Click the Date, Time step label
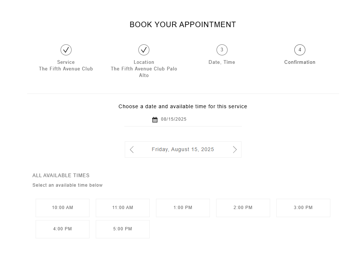Viewport: 356px width, 256px height. tap(222, 62)
